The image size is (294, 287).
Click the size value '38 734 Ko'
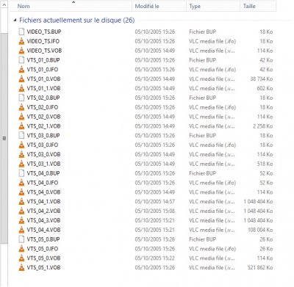[x=262, y=79]
